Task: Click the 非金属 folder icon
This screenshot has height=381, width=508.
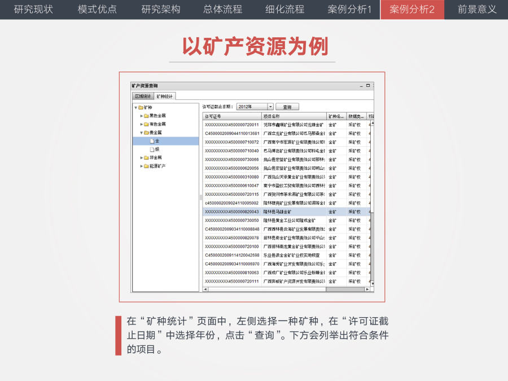Action: (146, 157)
